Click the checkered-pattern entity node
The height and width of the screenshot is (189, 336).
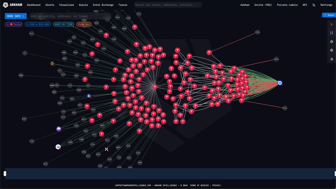click(106, 149)
